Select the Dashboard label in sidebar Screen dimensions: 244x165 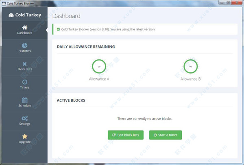pyautogui.click(x=25, y=33)
